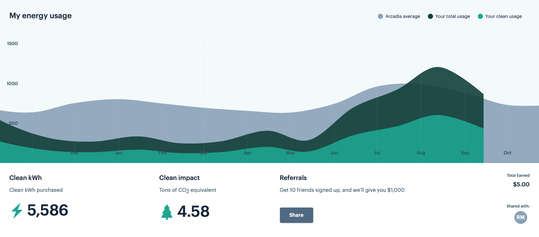
Task: Click the $5.00 total earned amount
Action: tap(521, 184)
